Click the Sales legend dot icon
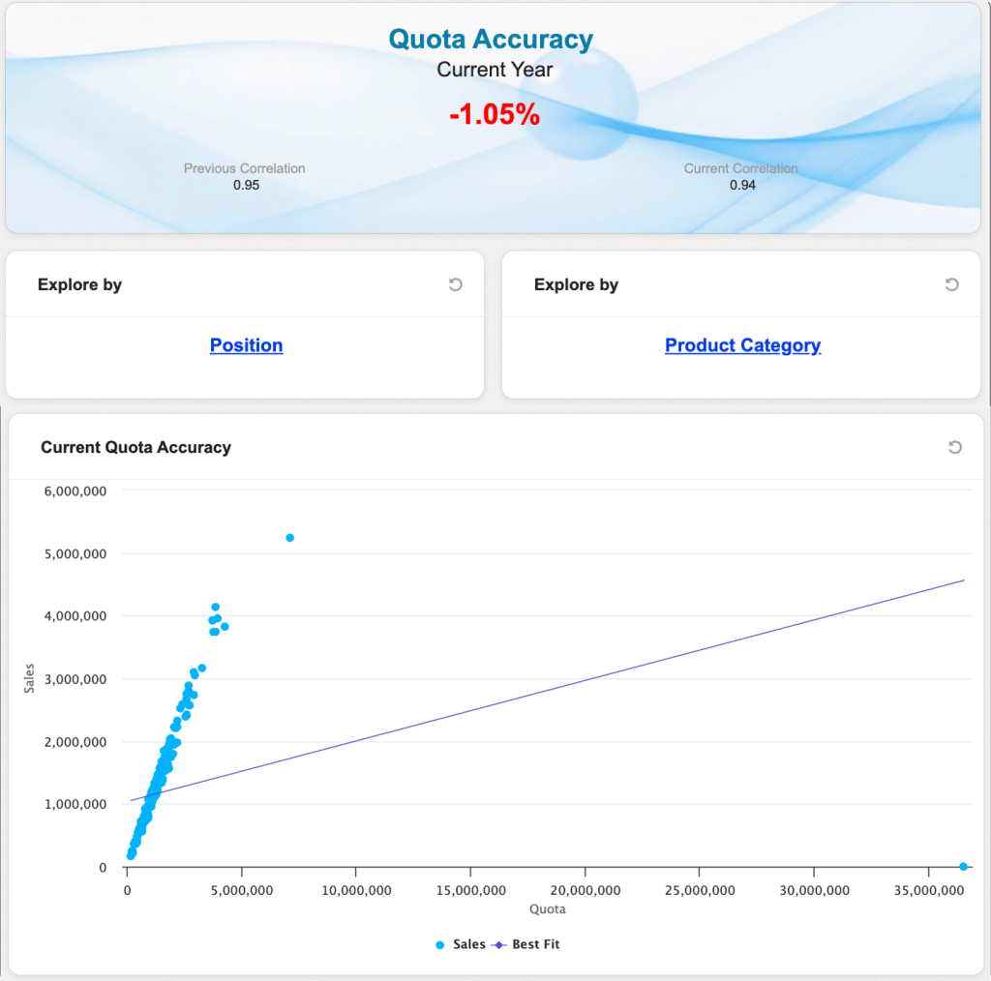The height and width of the screenshot is (981, 991). (440, 944)
